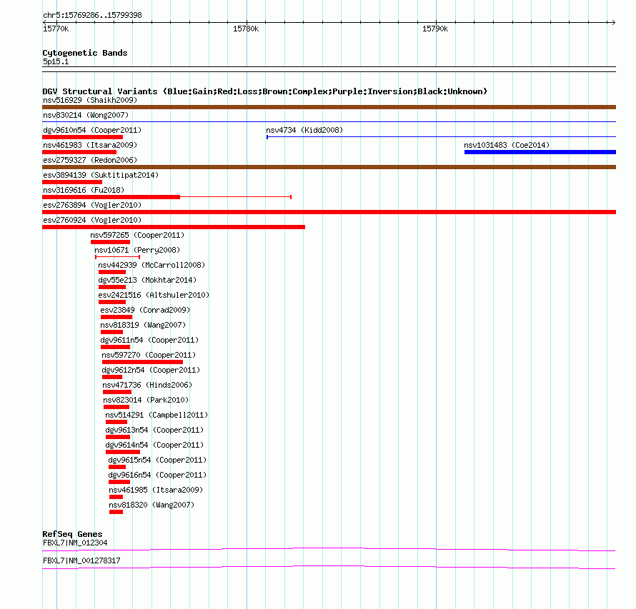Viewport: 636px width, 609px height.
Task: Open nsv461983 (Itsara2009) variant
Action: pos(90,145)
